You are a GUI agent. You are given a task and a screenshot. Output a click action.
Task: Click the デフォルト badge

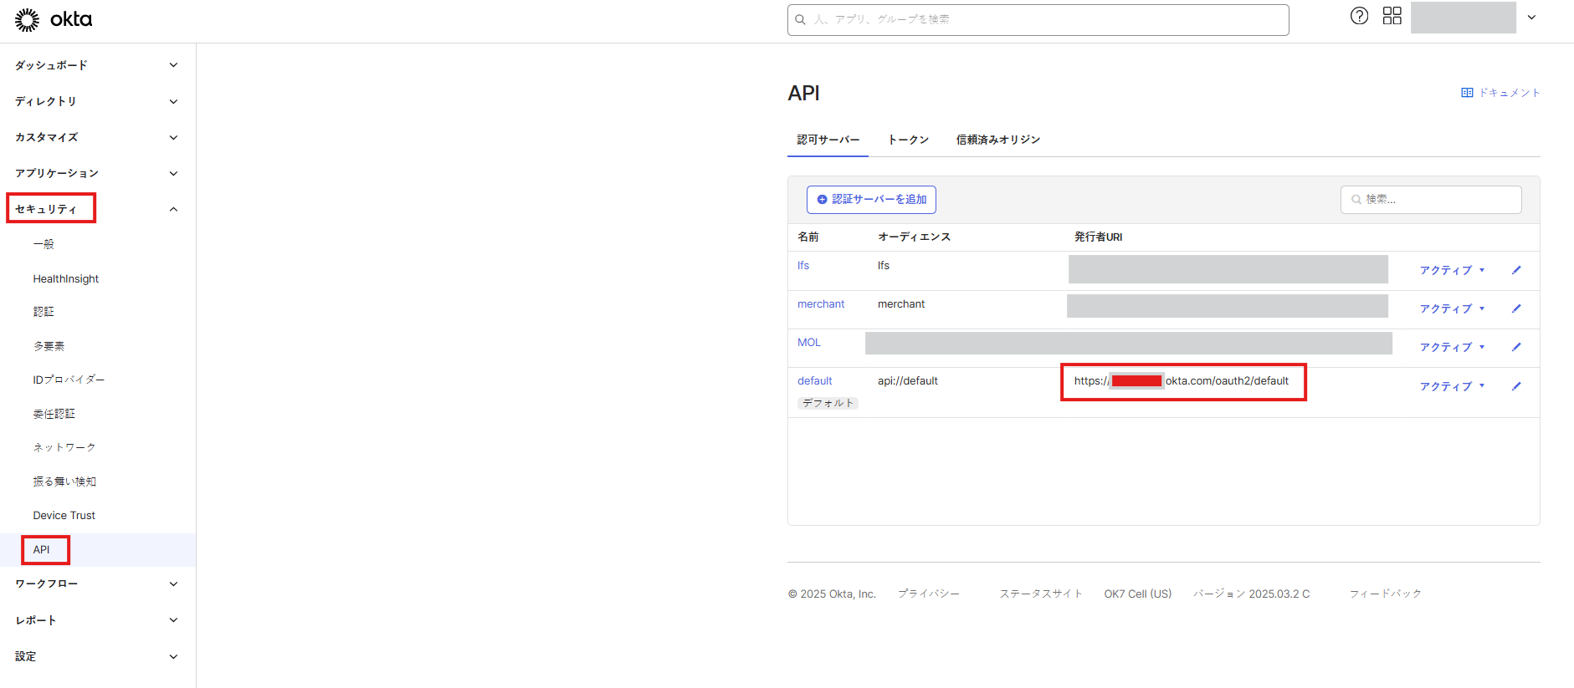click(x=828, y=403)
